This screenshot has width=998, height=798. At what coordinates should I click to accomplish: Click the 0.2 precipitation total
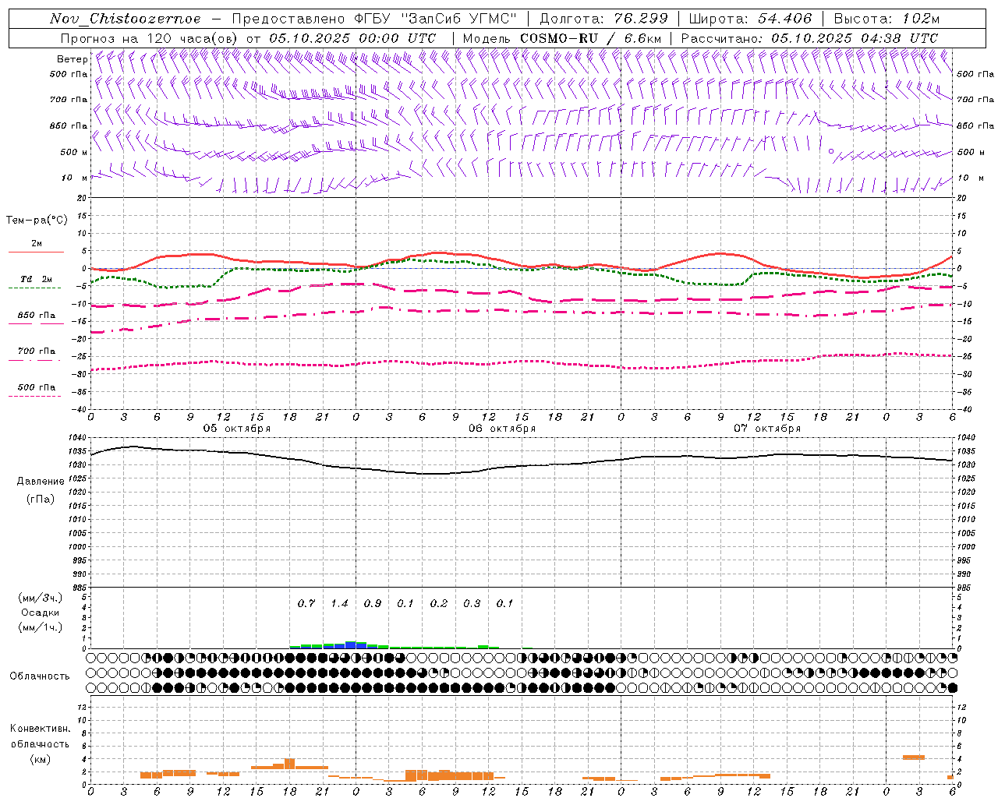pos(439,603)
